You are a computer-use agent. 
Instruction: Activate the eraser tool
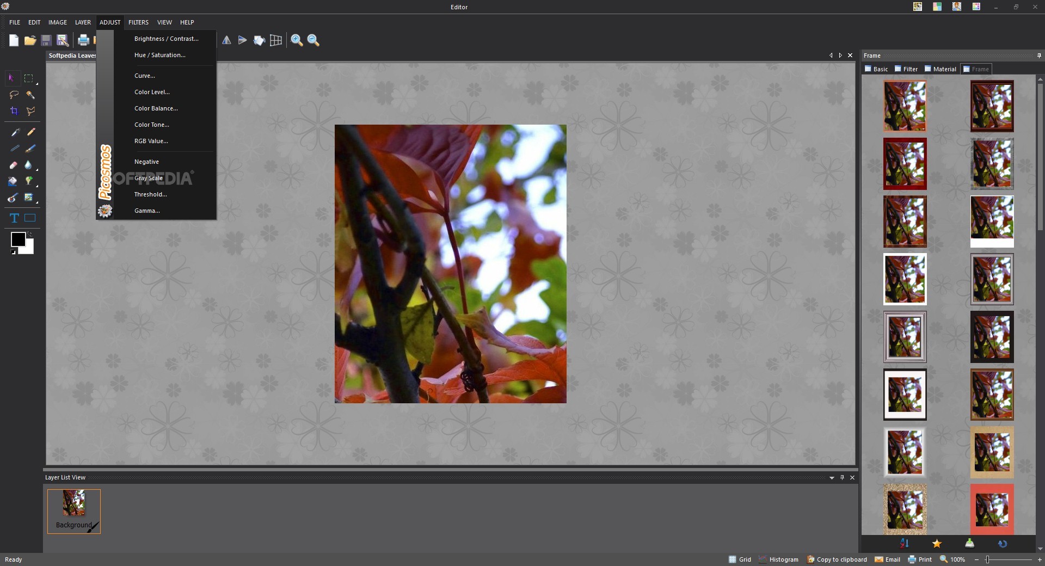13,165
